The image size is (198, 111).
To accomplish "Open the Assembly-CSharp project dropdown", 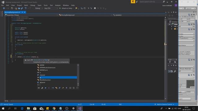I will coord(31,15).
